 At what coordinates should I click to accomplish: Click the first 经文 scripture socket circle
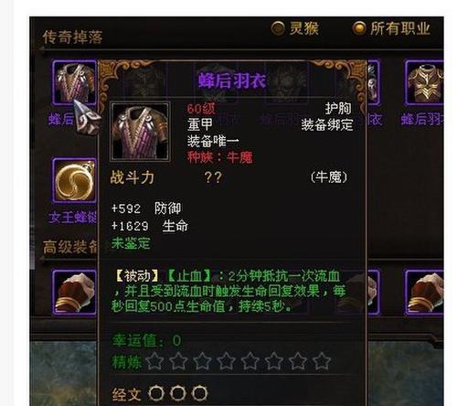coord(156,393)
